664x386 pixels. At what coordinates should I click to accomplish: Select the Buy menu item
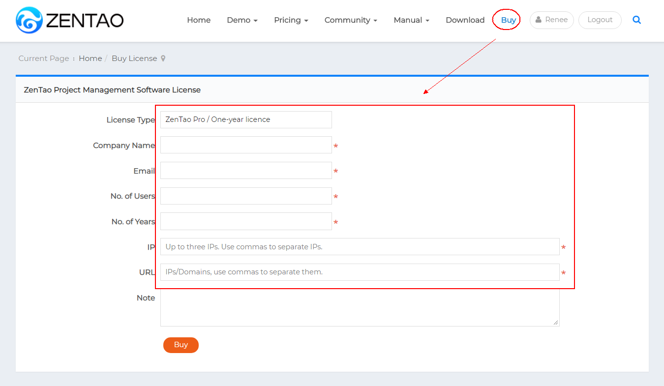pos(509,20)
